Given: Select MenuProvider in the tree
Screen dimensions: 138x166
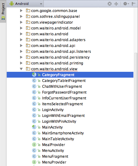Looking at the screenshot, I should click(x=54, y=162).
